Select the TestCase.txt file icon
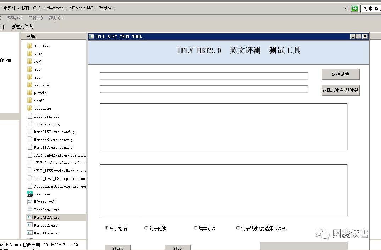Viewport: 381px width, 250px height. click(x=30, y=210)
